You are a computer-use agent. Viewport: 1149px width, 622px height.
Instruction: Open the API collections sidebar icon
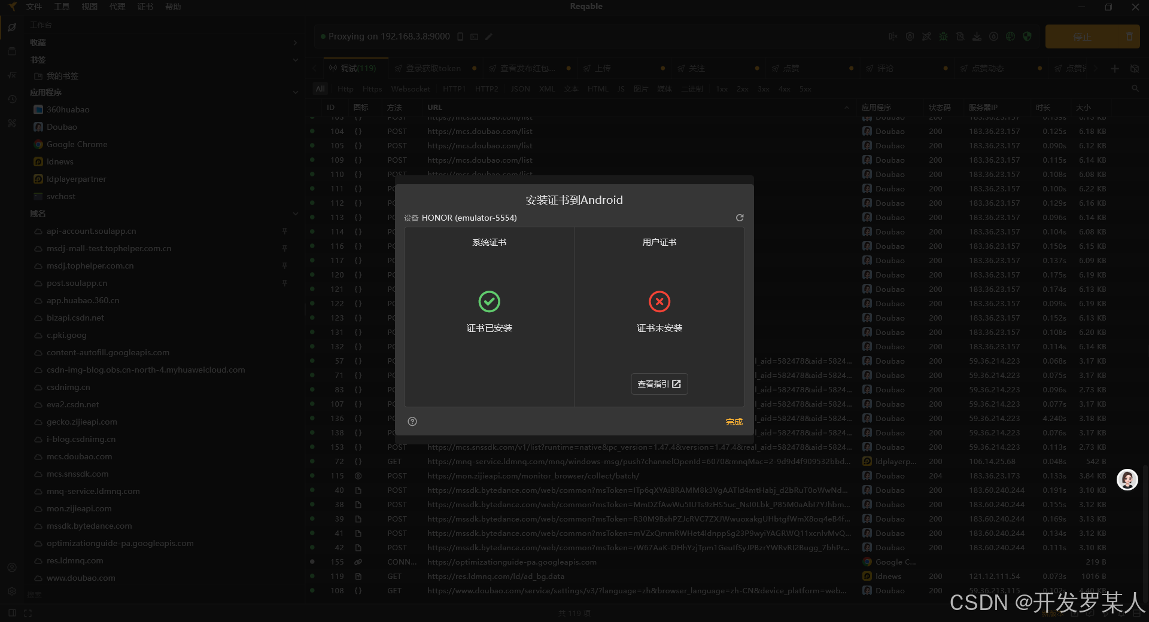(12, 51)
